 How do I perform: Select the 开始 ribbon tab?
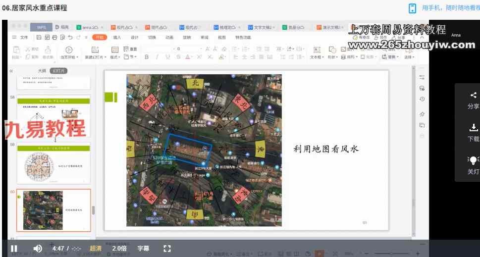pos(100,37)
